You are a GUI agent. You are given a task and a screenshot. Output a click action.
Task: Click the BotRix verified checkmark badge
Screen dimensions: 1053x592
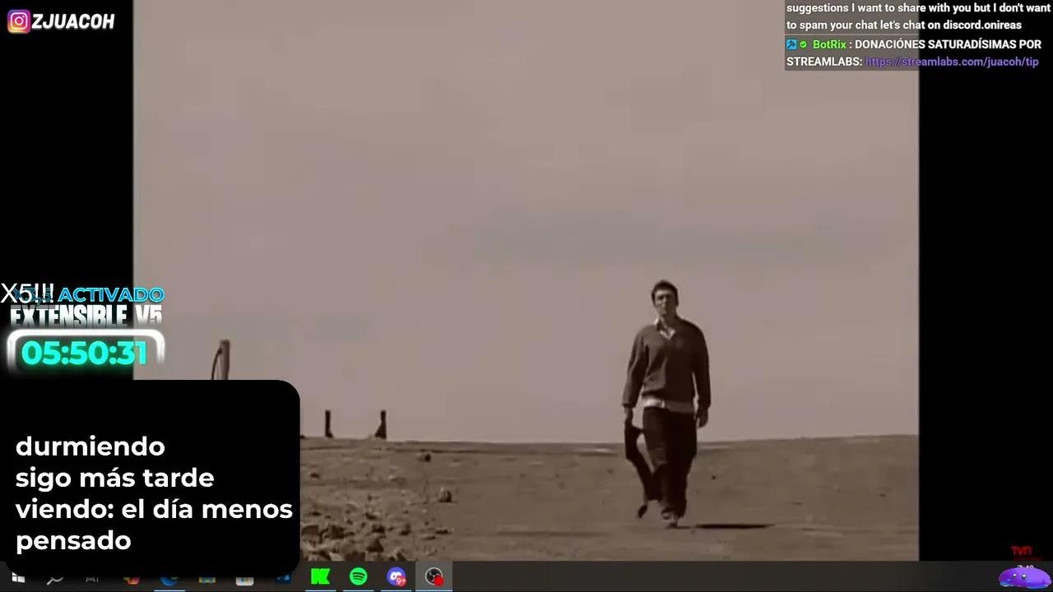point(804,44)
